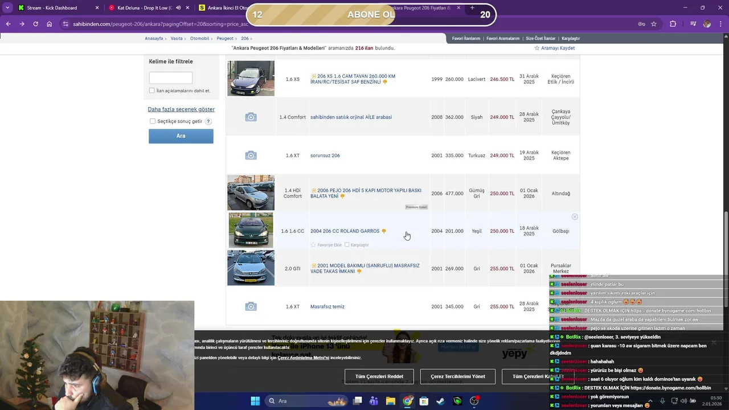Image resolution: width=729 pixels, height=410 pixels.
Task: Click the blue Ara search button
Action: point(181,136)
